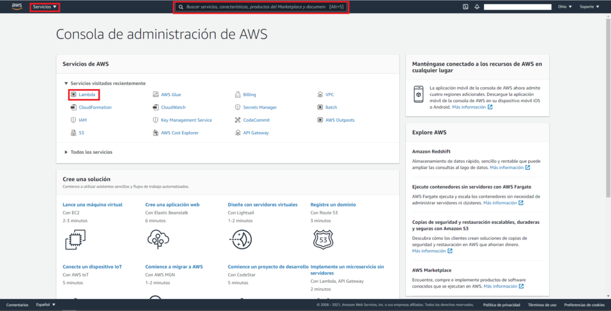Image resolution: width=611 pixels, height=311 pixels.
Task: Open the Servicios dropdown menu
Action: [45, 7]
